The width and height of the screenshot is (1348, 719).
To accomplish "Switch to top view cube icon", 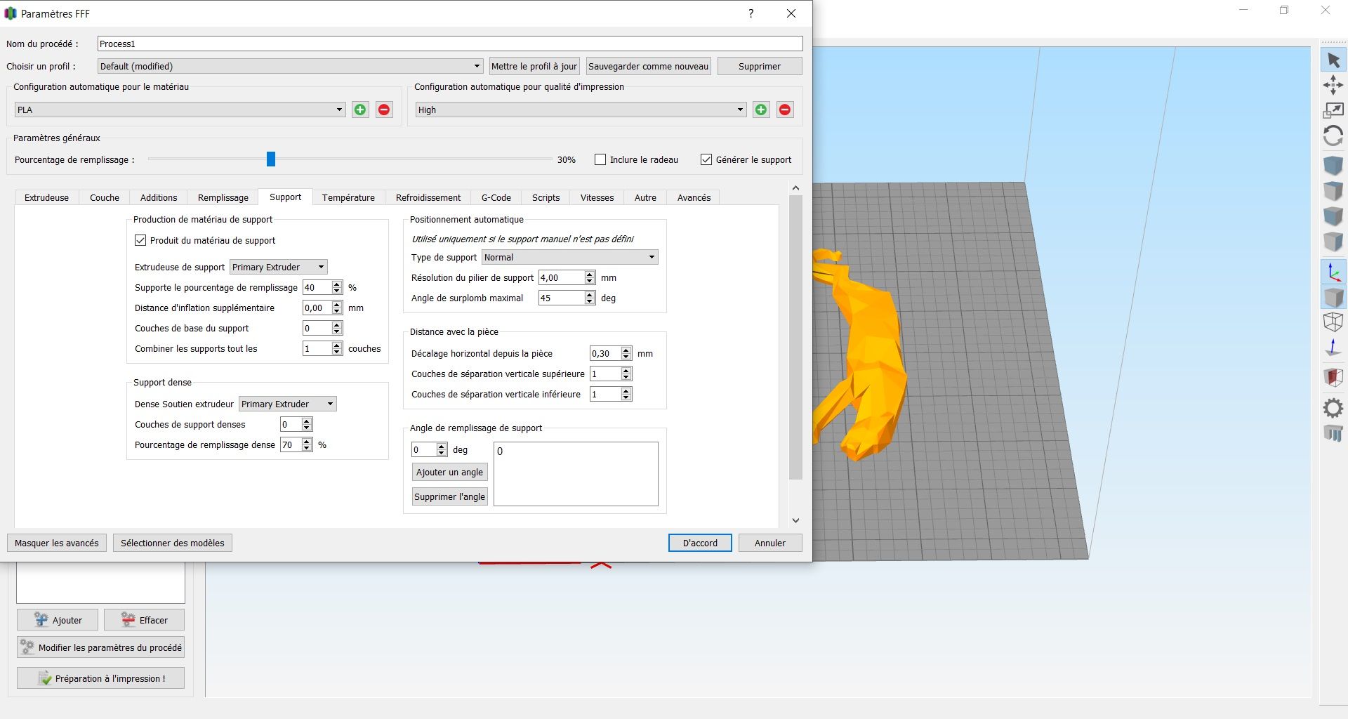I will click(1333, 191).
